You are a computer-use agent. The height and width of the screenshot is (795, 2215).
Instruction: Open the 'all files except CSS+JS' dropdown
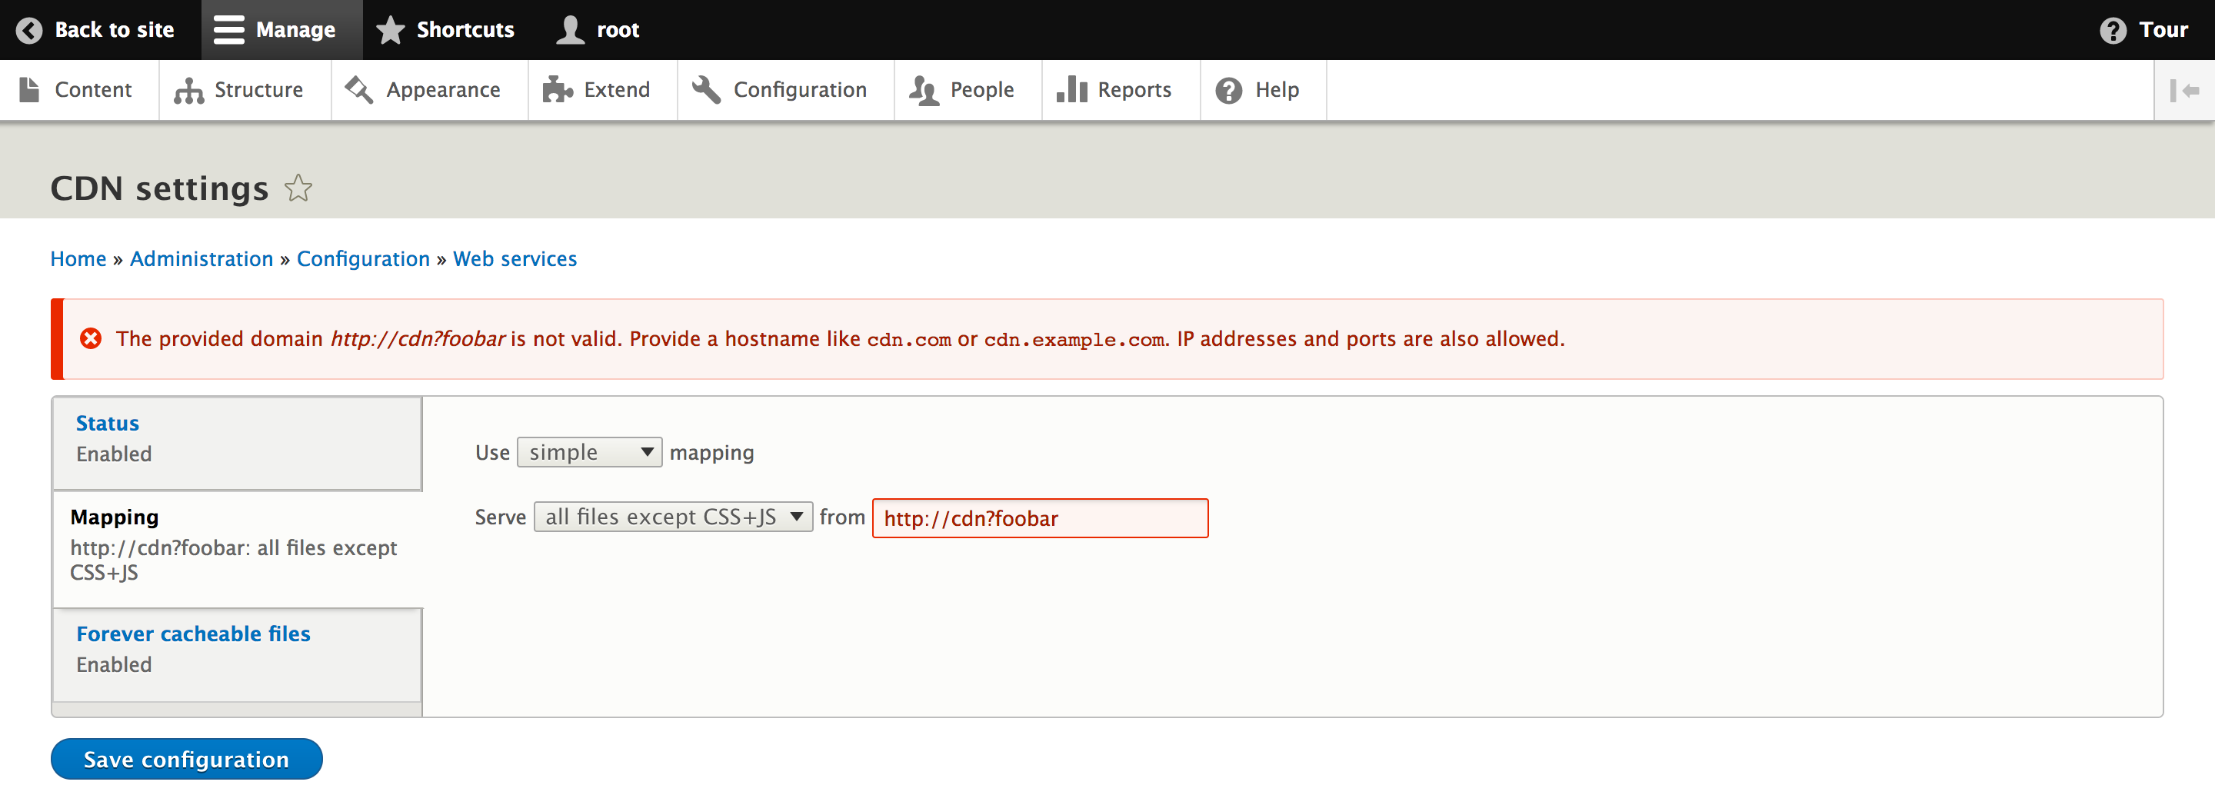(672, 517)
